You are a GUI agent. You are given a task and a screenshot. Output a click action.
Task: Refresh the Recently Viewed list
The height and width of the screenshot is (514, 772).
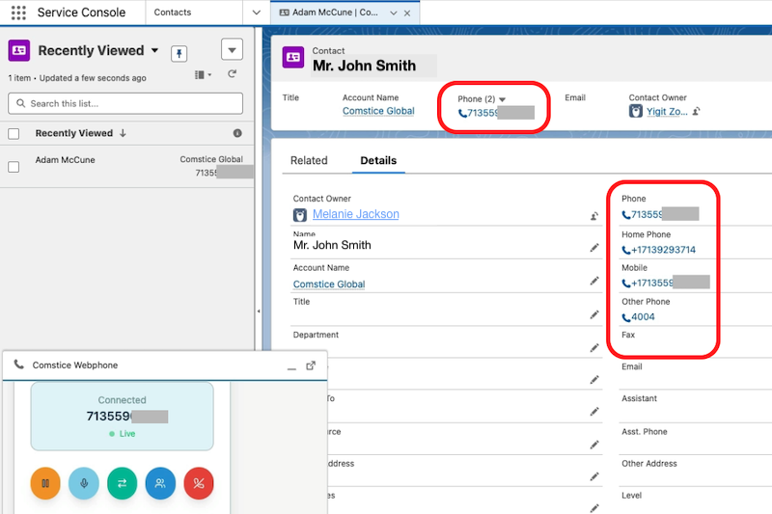click(x=232, y=74)
